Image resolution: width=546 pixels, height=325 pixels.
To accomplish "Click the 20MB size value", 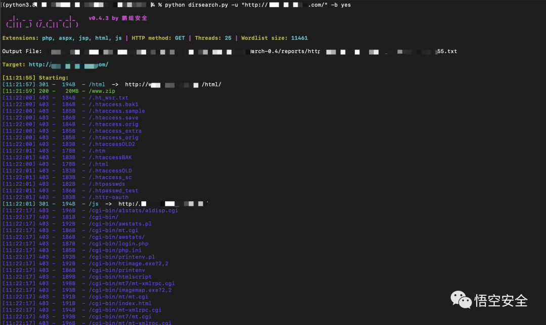I will 72,91.
